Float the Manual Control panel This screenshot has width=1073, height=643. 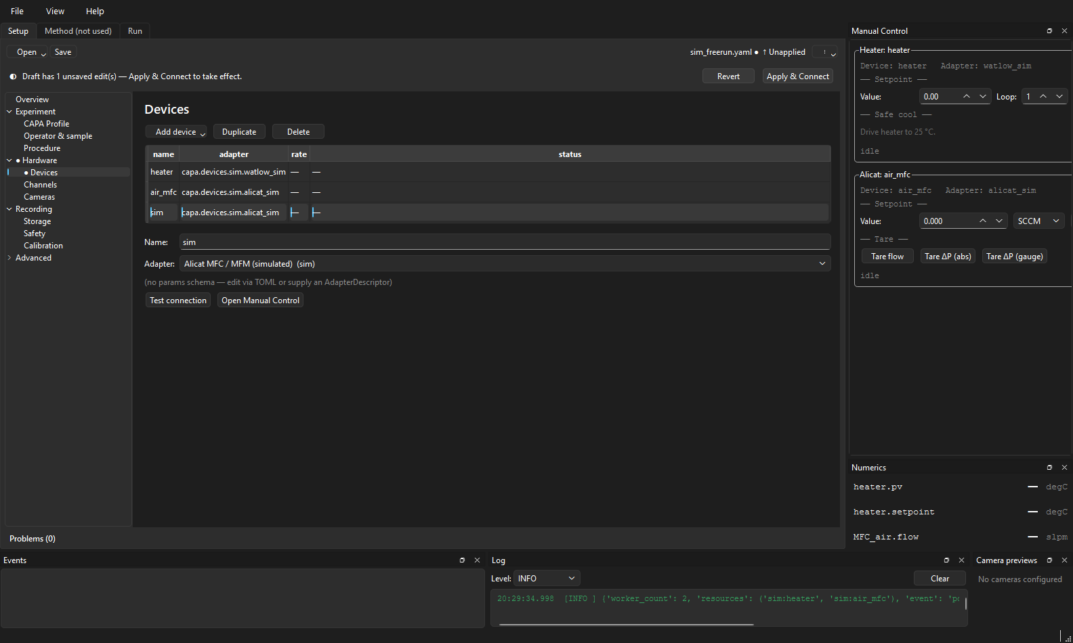click(x=1049, y=31)
